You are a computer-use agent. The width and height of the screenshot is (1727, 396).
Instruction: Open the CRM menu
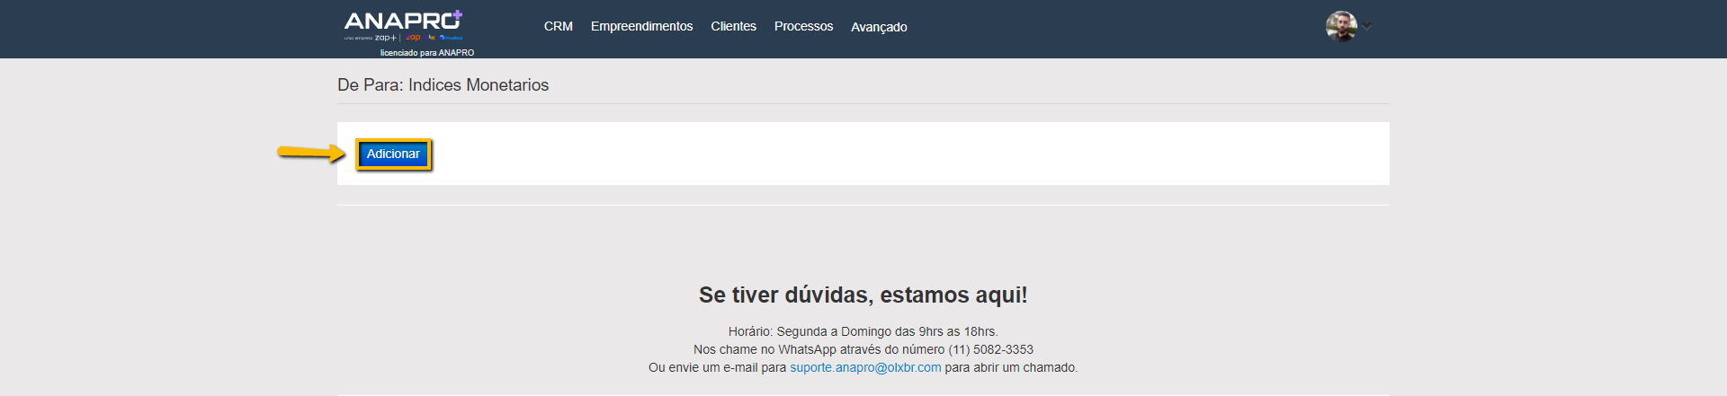coord(558,26)
